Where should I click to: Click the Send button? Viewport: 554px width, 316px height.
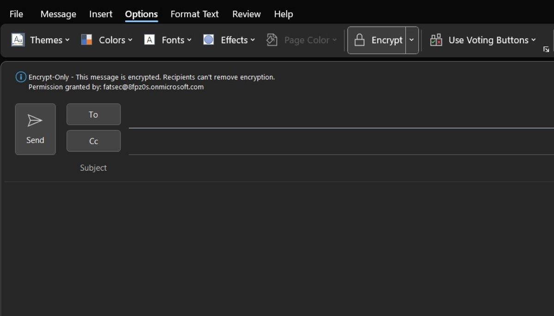pos(35,129)
